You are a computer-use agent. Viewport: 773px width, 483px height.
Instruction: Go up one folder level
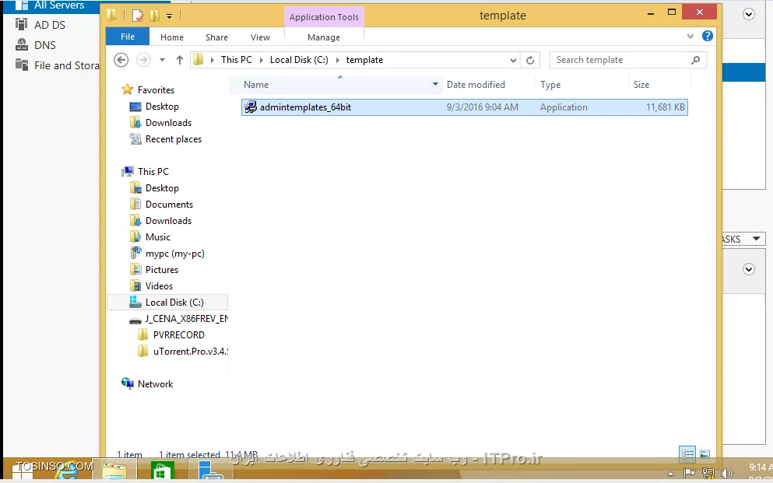(x=180, y=60)
